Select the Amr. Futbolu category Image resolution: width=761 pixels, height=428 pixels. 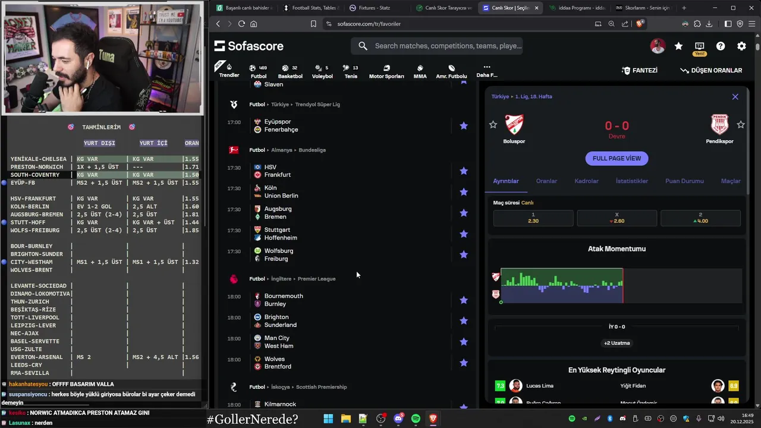(451, 71)
